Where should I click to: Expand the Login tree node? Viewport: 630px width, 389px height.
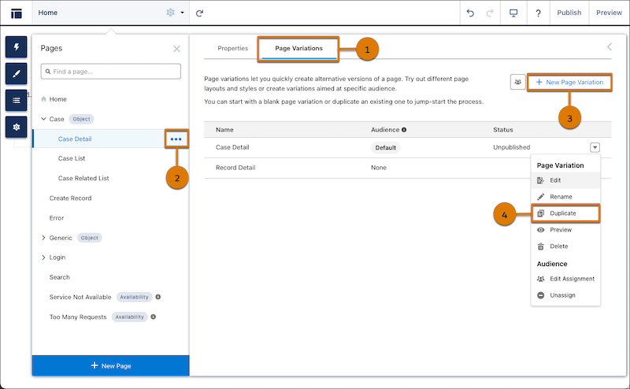[x=43, y=257]
